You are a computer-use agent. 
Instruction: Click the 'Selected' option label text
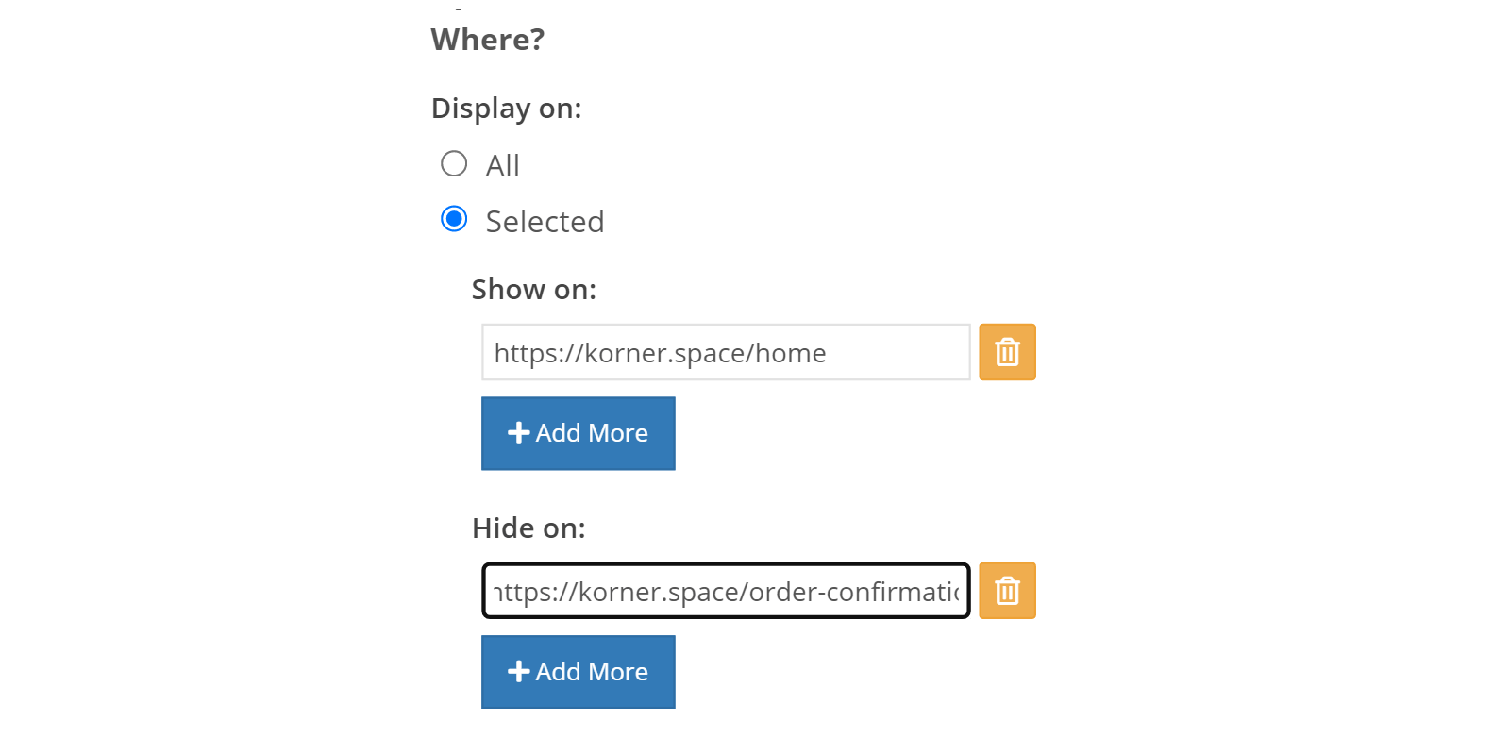pos(545,222)
